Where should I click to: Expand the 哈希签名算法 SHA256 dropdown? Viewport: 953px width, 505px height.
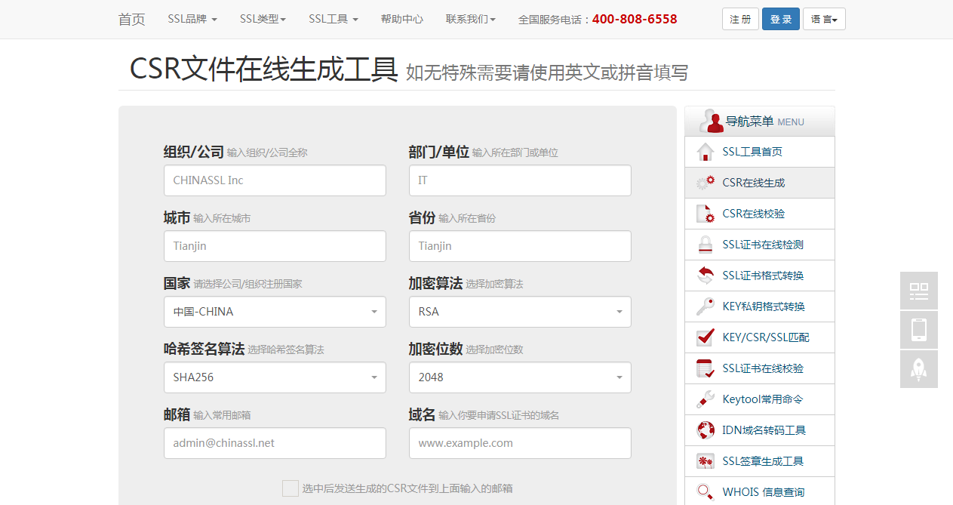275,377
